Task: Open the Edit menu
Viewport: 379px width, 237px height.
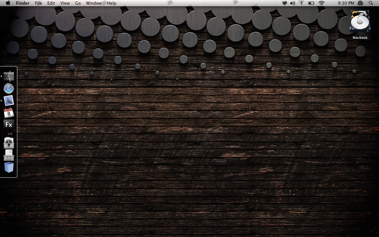Action: pyautogui.click(x=51, y=3)
